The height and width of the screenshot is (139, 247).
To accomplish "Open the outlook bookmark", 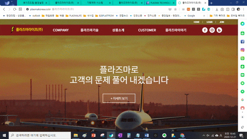I will [x=35, y=16].
